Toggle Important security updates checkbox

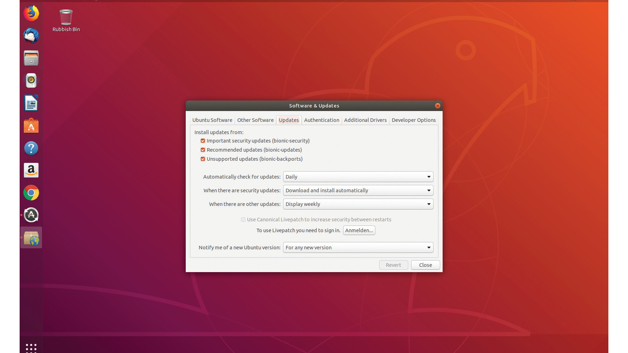203,141
